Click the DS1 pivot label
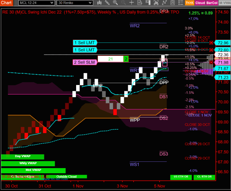231x191 pixels. coord(163,97)
